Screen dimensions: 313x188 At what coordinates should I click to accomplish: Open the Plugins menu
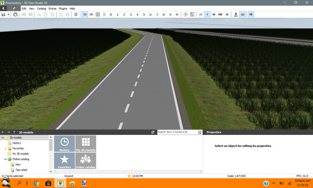63,8
